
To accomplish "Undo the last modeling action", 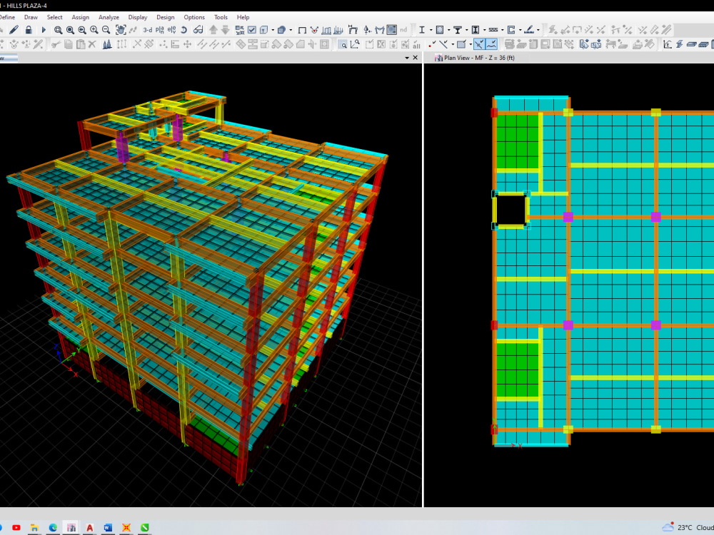I will coord(183,29).
